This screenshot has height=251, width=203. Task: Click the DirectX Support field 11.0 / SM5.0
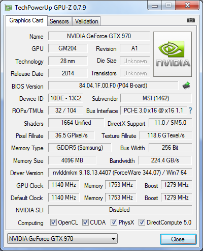coord(171,123)
